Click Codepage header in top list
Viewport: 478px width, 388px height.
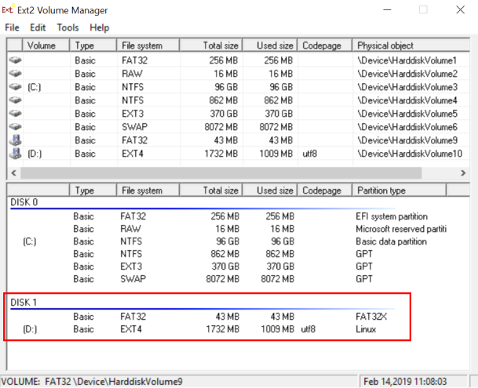tap(325, 45)
